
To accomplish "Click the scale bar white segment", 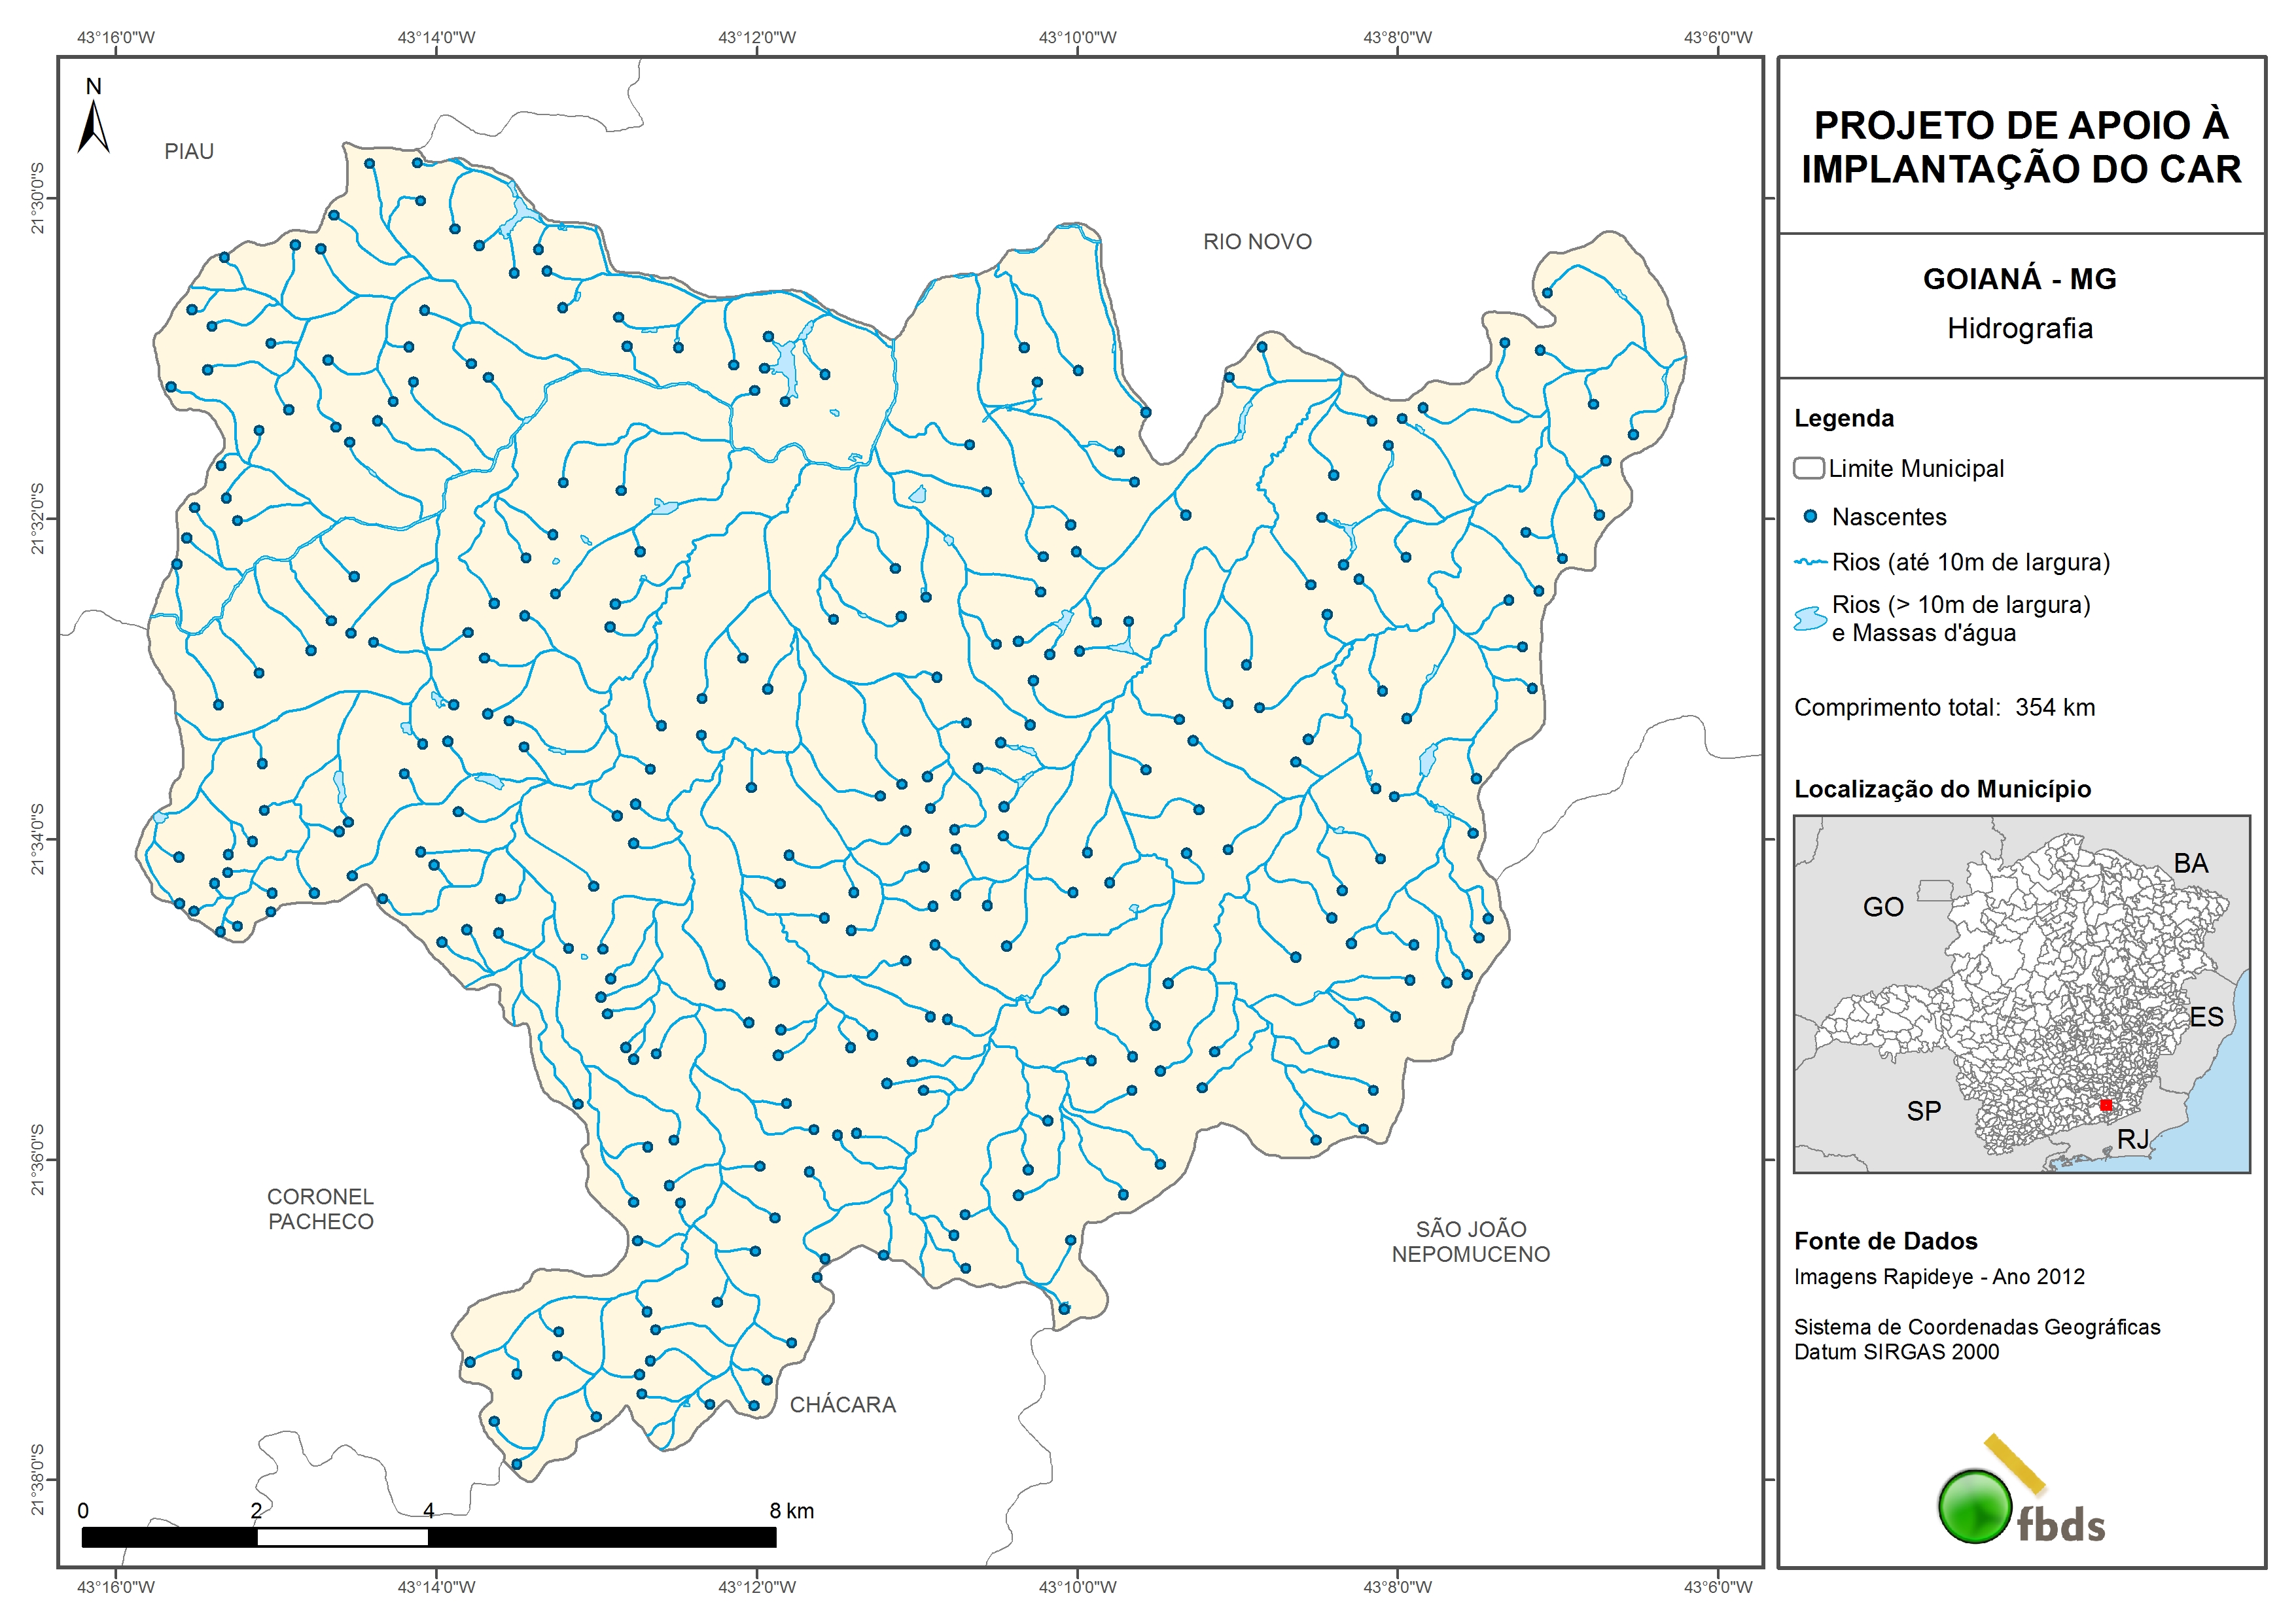I will coord(342,1537).
